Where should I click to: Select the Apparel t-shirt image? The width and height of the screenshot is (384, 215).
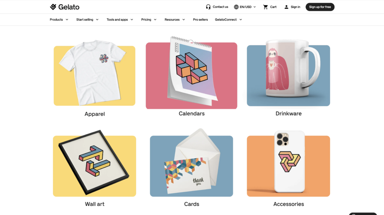click(94, 73)
